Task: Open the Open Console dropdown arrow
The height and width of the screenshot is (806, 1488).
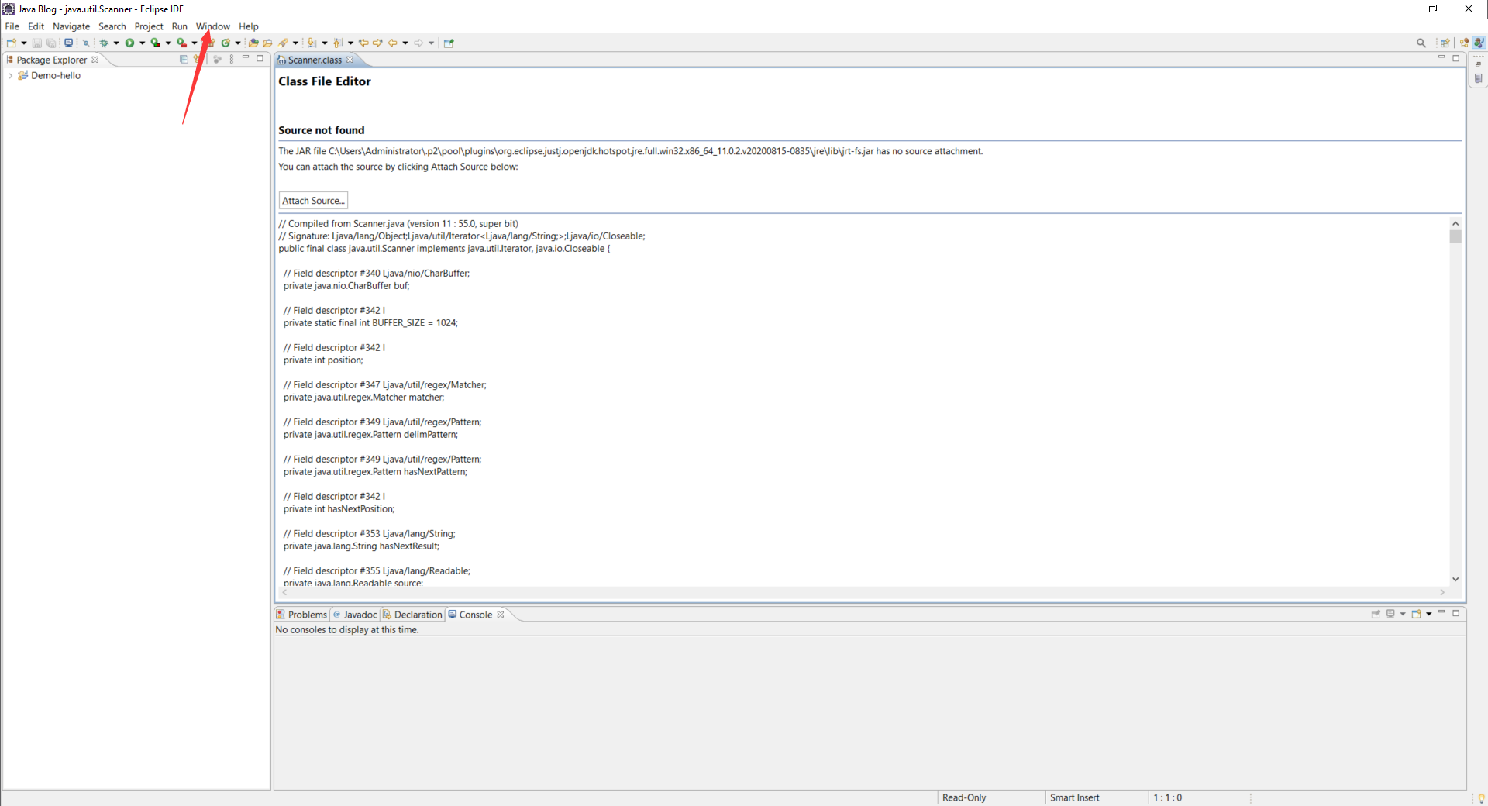Action: pyautogui.click(x=1429, y=614)
